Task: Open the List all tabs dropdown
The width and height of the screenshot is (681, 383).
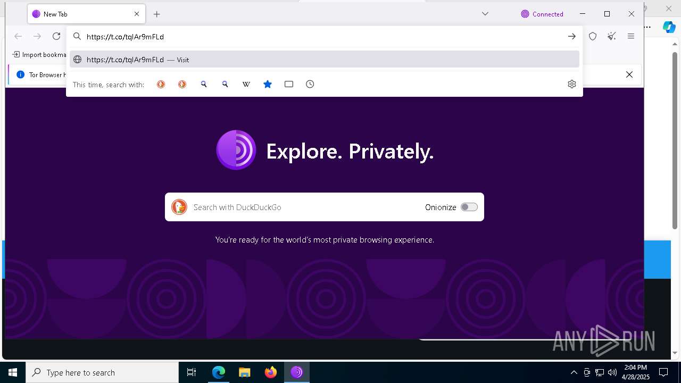Action: 485,14
